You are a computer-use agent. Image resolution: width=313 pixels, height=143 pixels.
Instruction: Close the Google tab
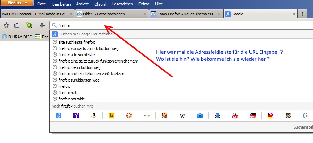(x=294, y=14)
